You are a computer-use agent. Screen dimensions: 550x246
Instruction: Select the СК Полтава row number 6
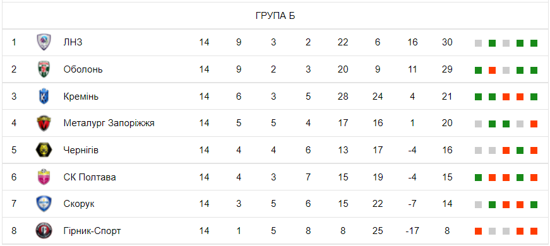click(14, 177)
